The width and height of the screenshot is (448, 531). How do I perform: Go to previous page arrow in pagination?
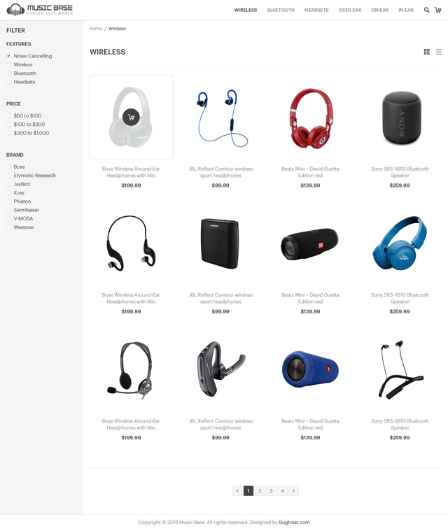pyautogui.click(x=237, y=490)
